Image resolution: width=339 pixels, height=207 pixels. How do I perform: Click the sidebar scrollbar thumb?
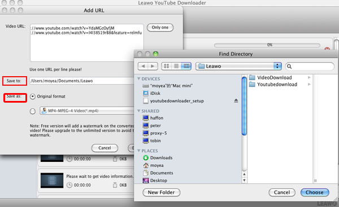[x=244, y=106]
